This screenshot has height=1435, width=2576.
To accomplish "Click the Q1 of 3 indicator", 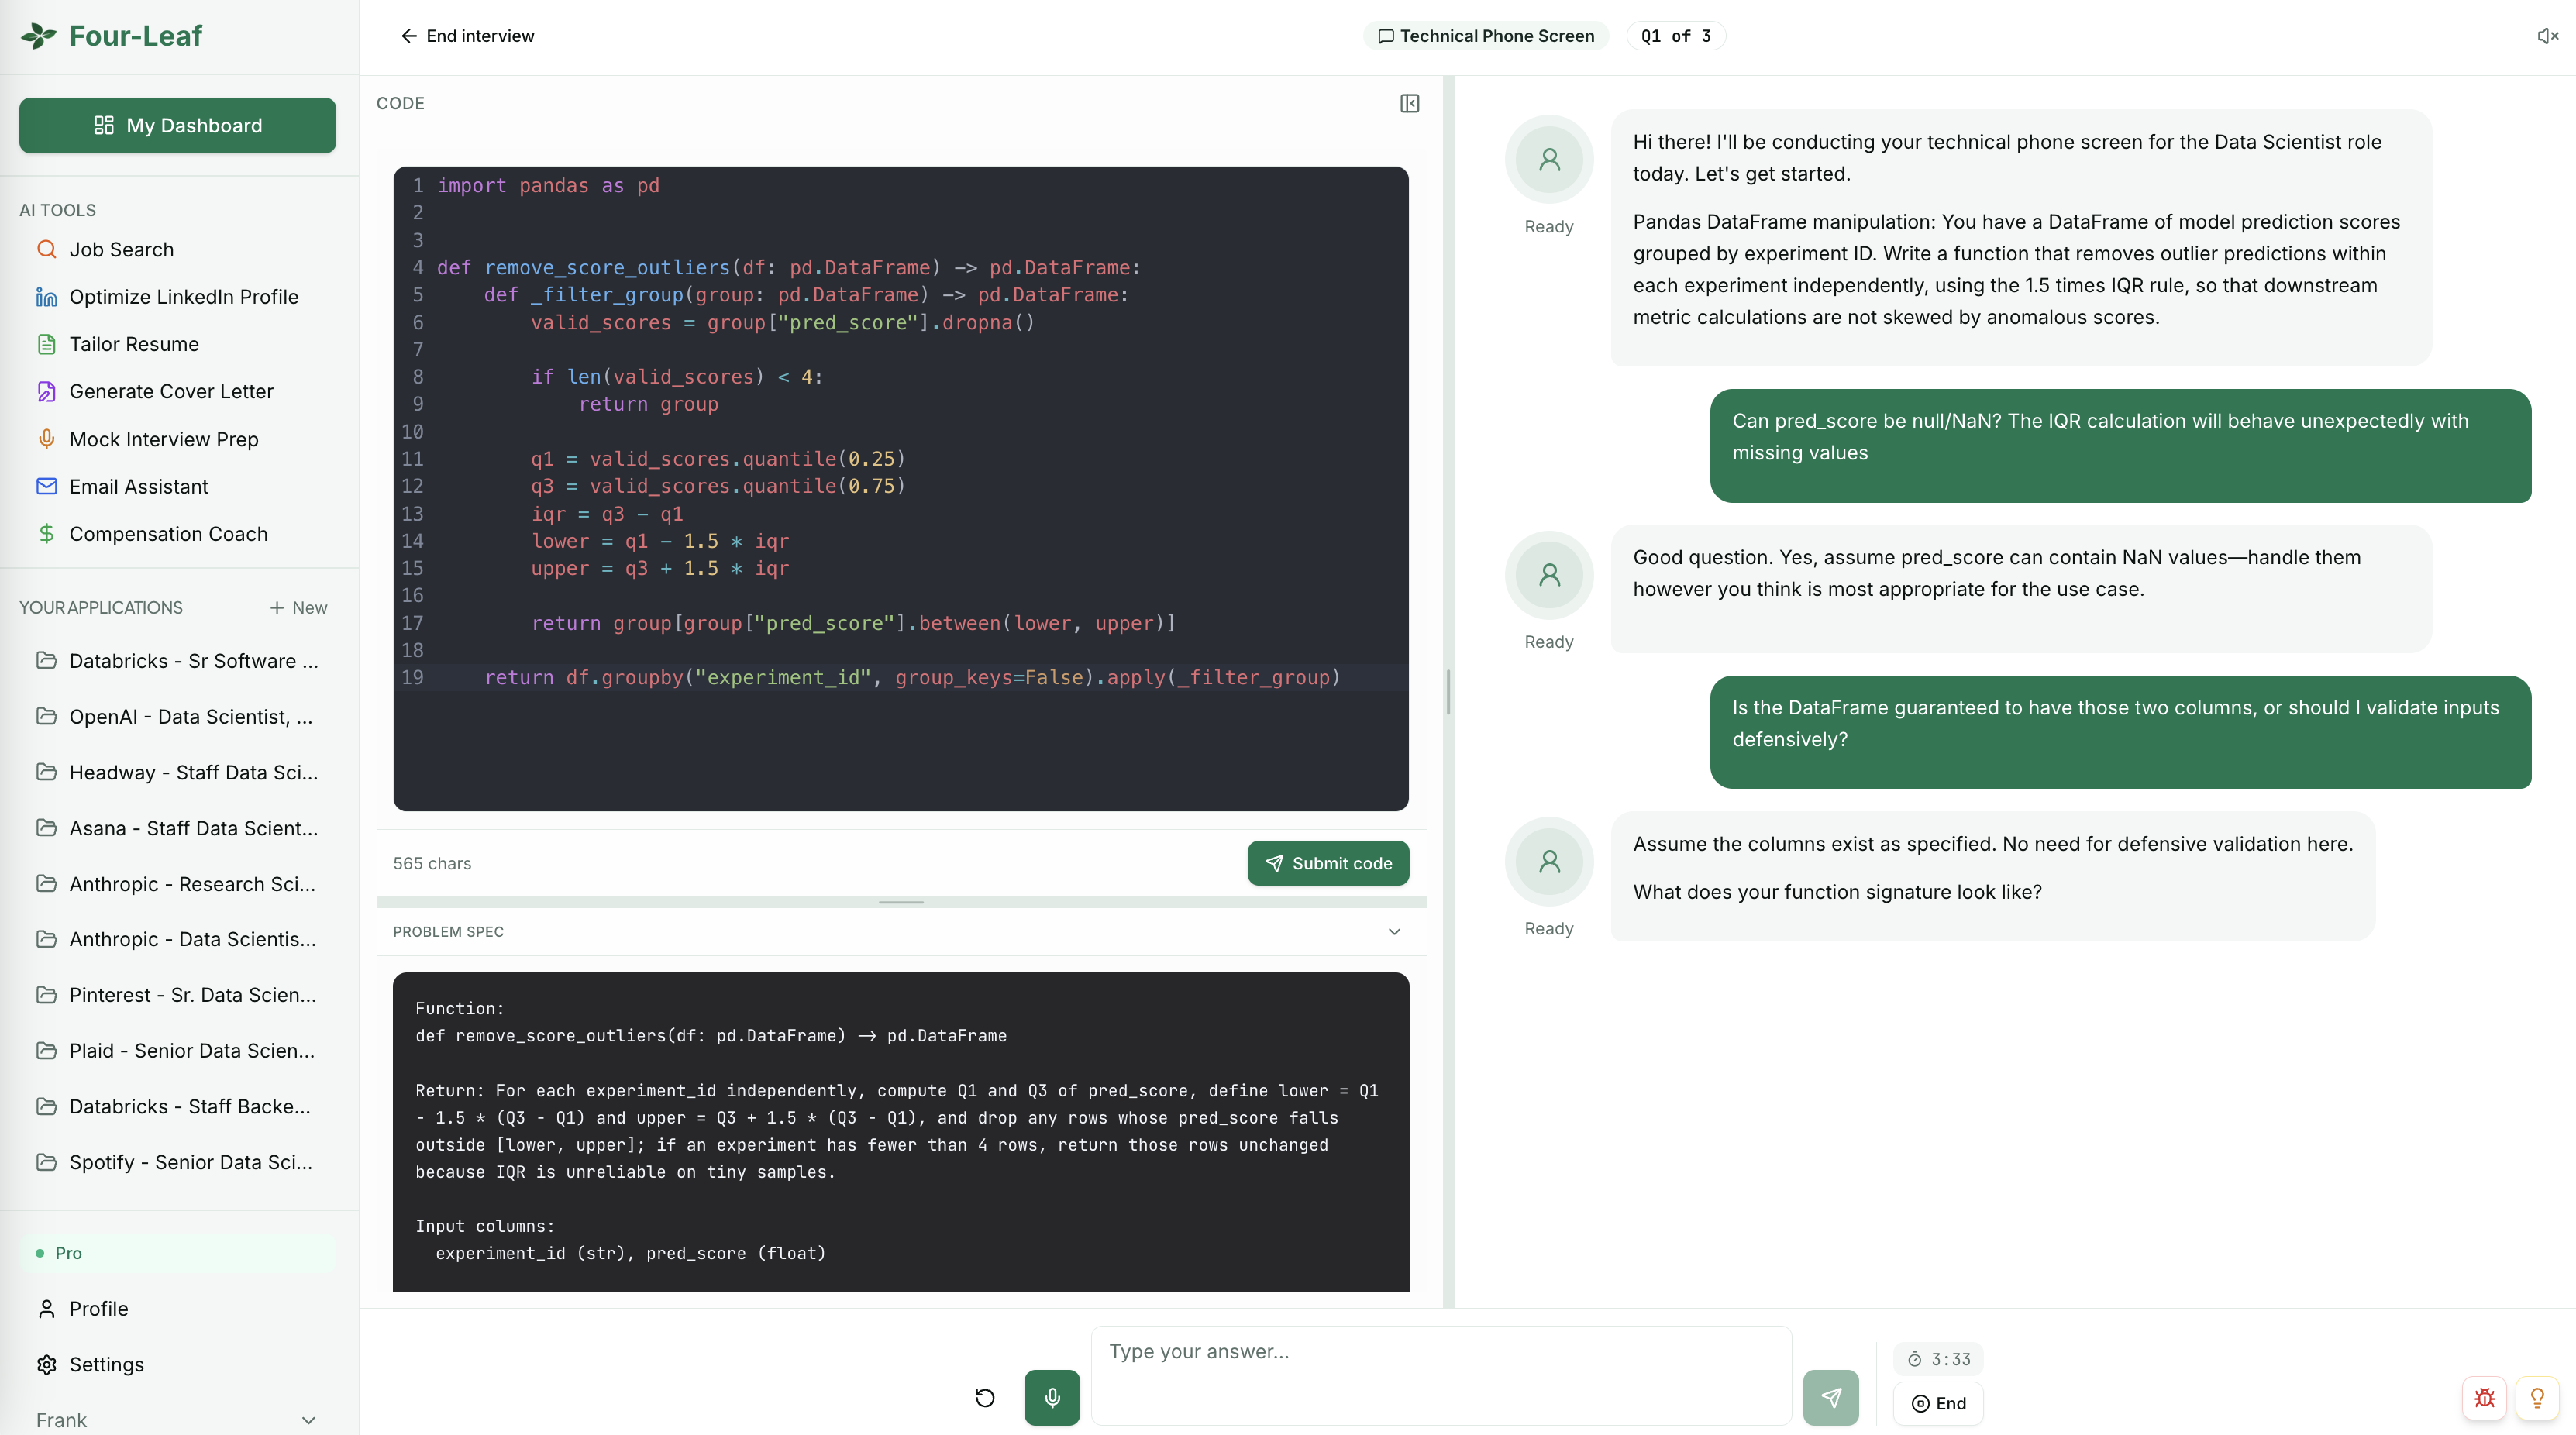I will pyautogui.click(x=1675, y=36).
